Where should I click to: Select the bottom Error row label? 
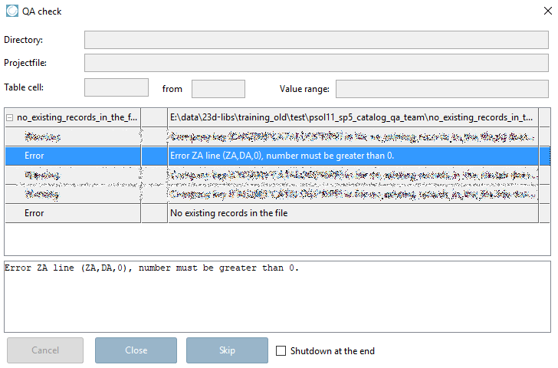pyautogui.click(x=34, y=213)
